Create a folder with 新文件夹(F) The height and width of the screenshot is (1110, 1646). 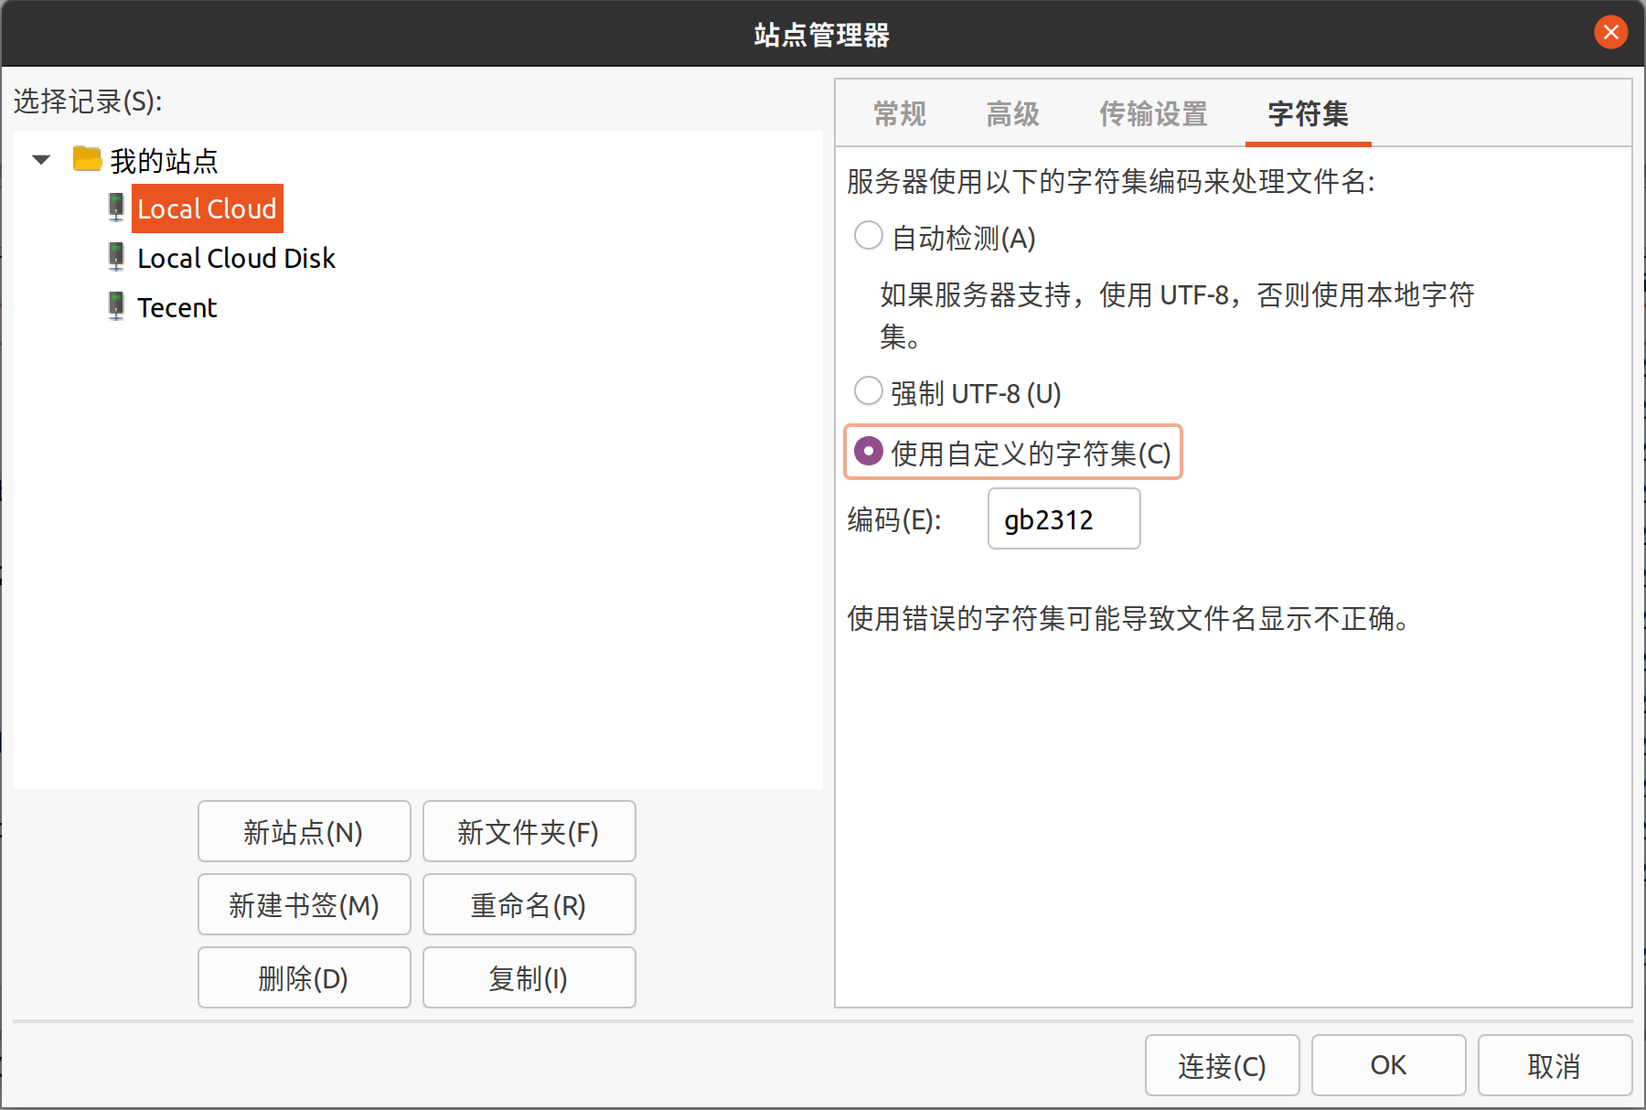coord(529,831)
